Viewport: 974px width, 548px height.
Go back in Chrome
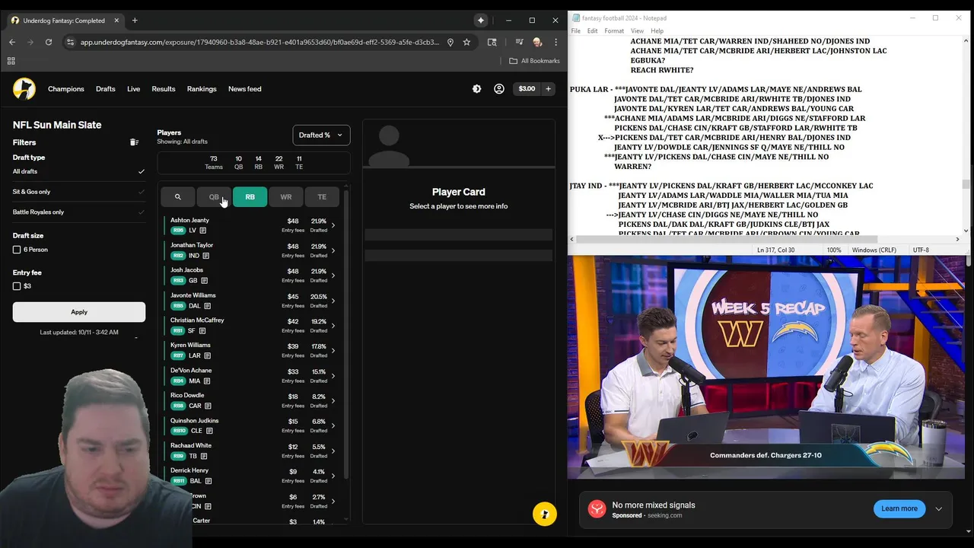[12, 42]
